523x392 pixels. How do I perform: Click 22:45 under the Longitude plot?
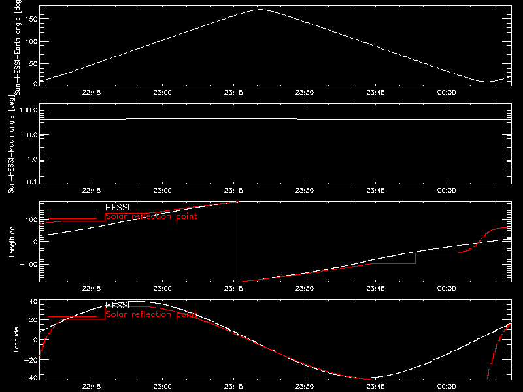(92, 288)
